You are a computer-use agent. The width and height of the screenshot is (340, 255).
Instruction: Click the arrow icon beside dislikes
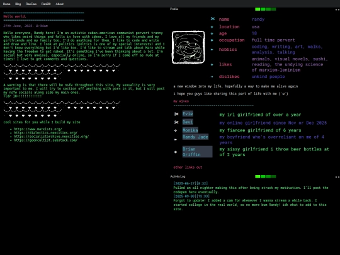(212, 77)
